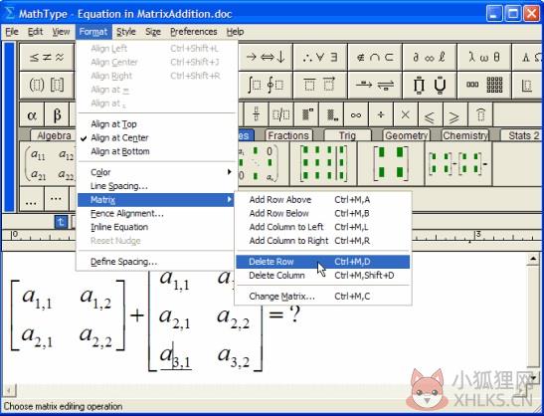
Task: Open the Define Spacing dialog
Action: (155, 262)
